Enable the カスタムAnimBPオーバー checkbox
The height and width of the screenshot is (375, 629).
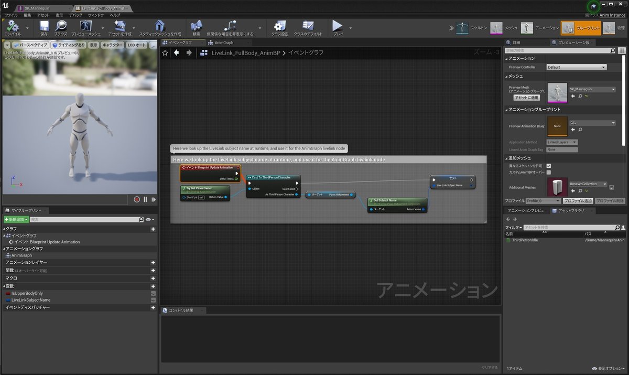click(548, 172)
